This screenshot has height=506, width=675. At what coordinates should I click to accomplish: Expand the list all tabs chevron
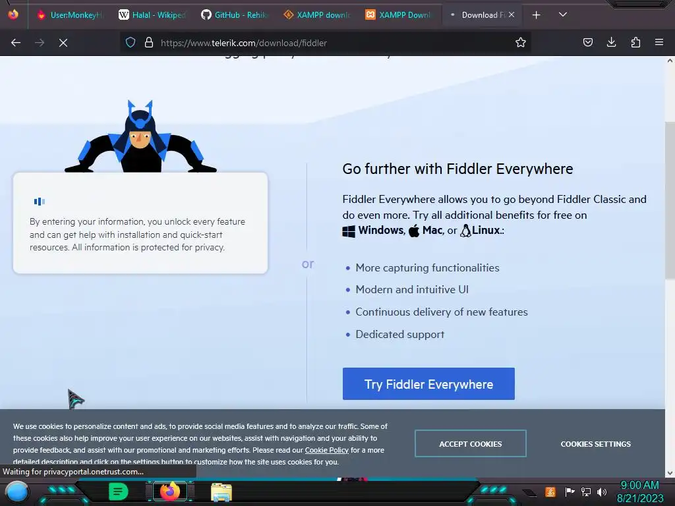(563, 14)
